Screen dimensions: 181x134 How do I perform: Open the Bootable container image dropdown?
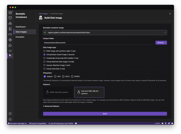[105, 32]
